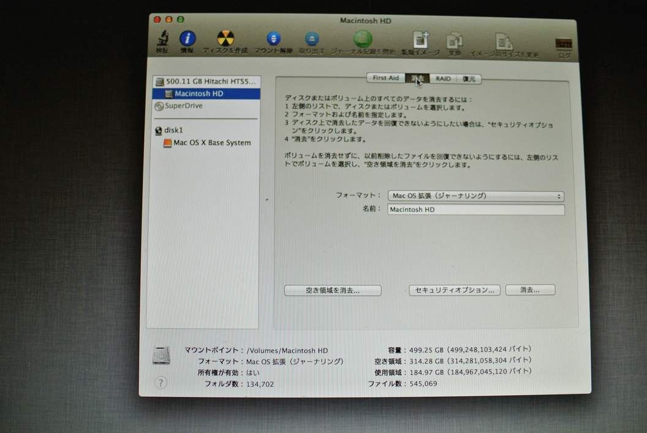The image size is (647, 433).
Task: Click the 空き領域を消去... button
Action: (x=333, y=291)
